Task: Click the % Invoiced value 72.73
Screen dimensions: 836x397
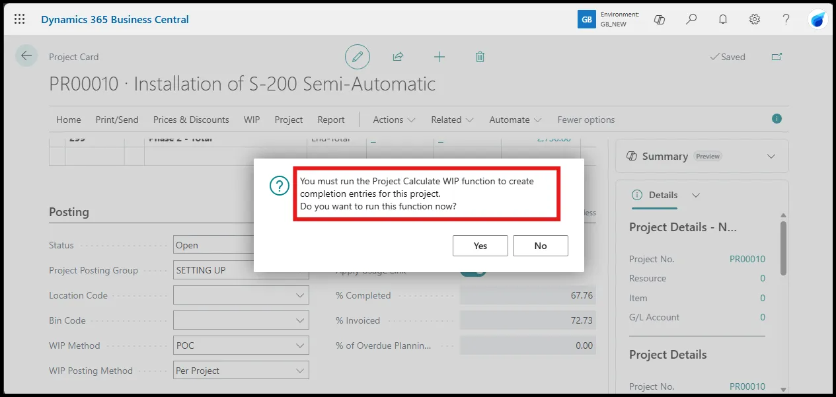Action: (528, 320)
